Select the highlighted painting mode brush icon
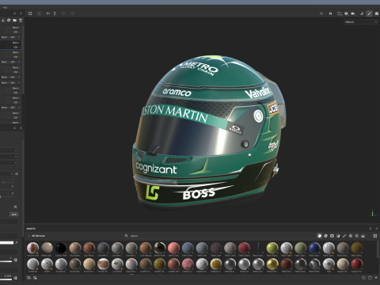The width and height of the screenshot is (380, 285). coord(369,13)
